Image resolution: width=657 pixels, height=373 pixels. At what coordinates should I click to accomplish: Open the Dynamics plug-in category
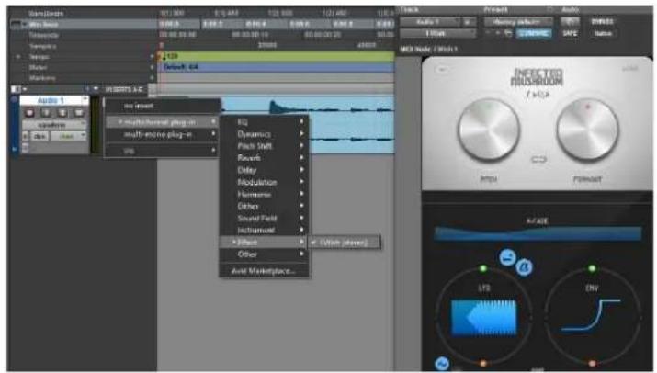[264, 134]
